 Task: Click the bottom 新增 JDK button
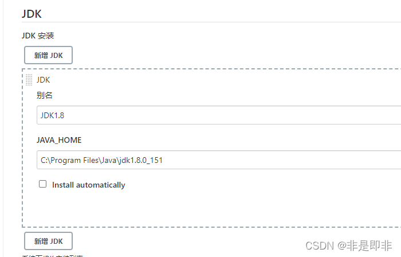48,240
